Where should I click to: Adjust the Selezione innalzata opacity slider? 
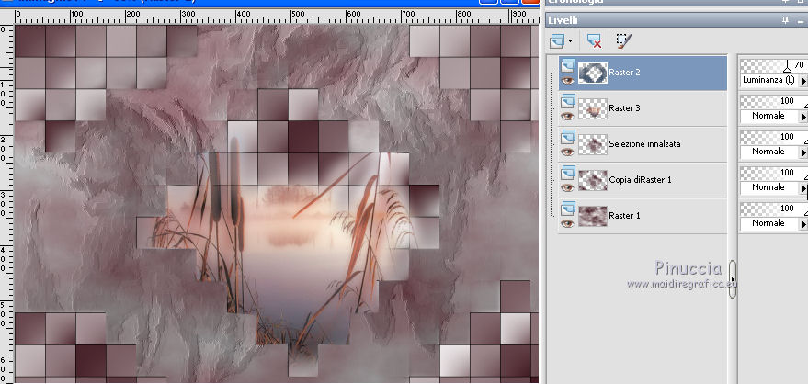tap(774, 137)
